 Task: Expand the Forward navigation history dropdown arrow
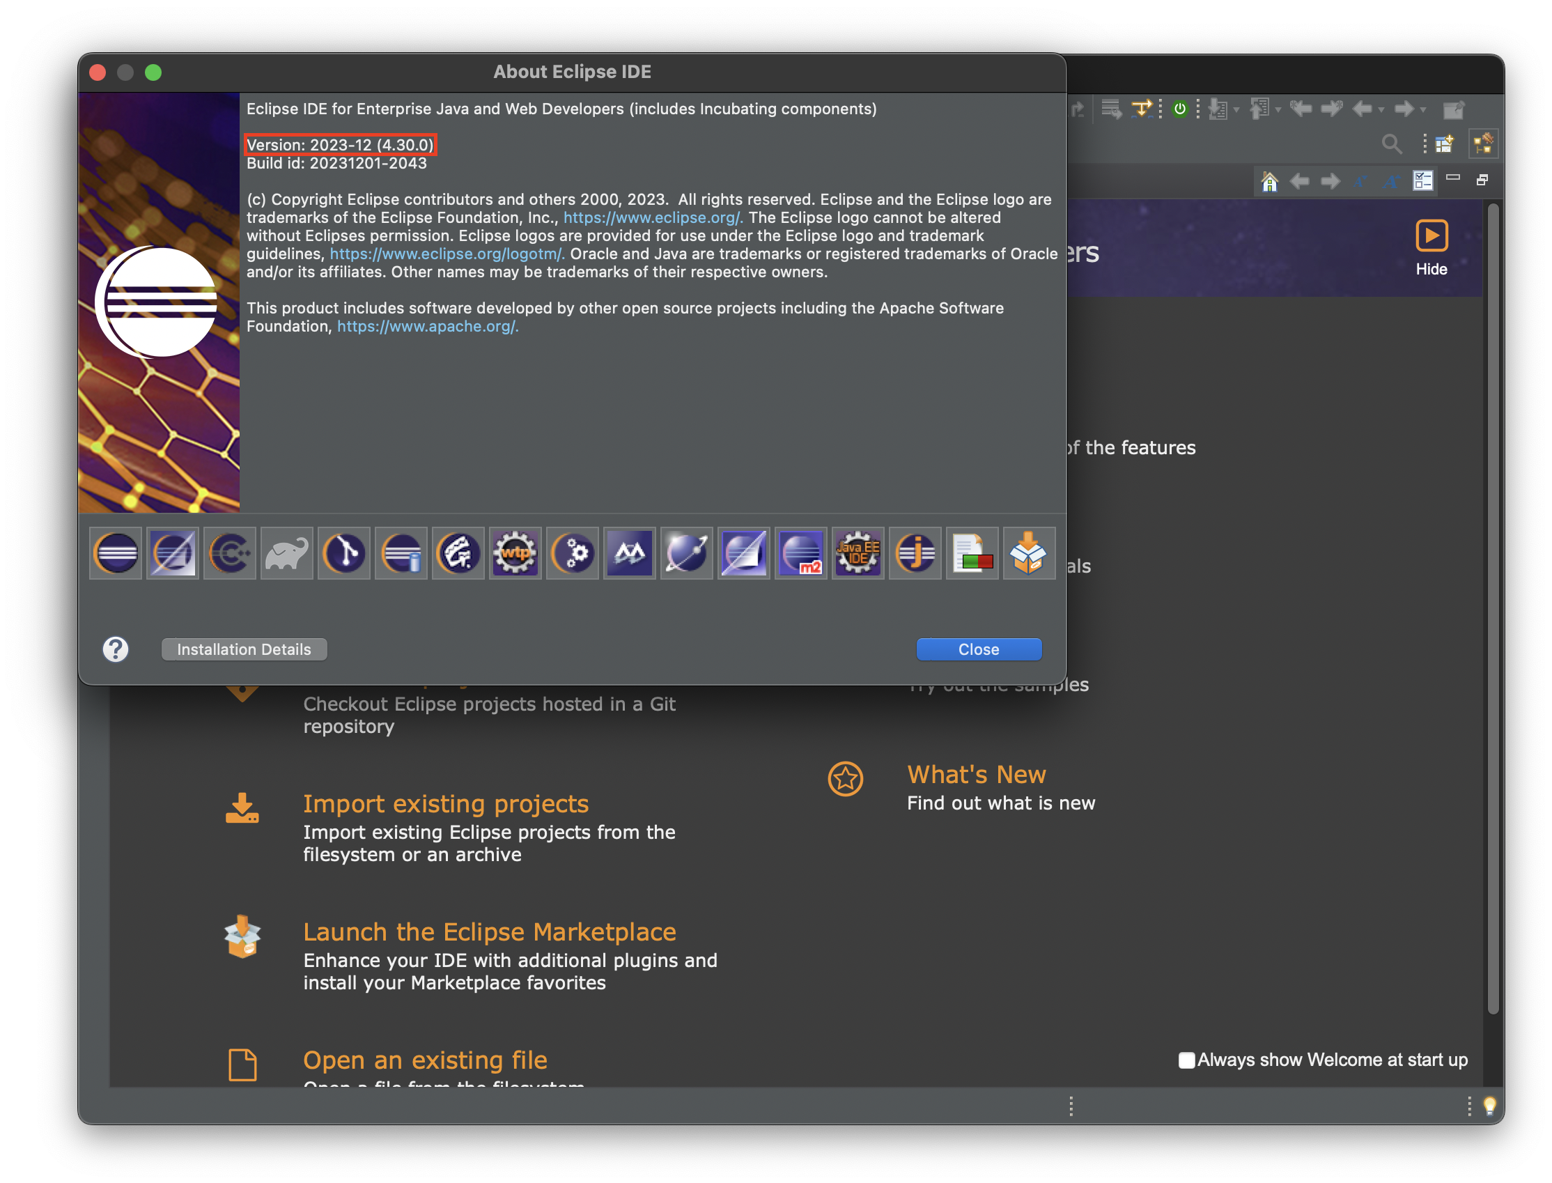[x=1423, y=111]
